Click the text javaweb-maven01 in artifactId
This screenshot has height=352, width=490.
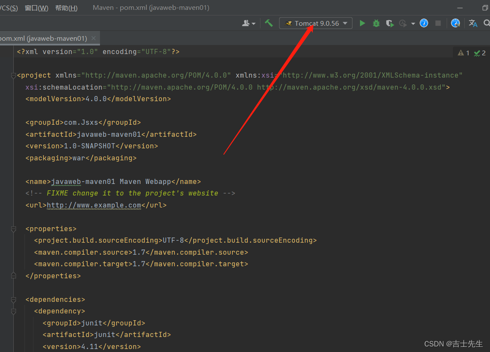pyautogui.click(x=109, y=134)
